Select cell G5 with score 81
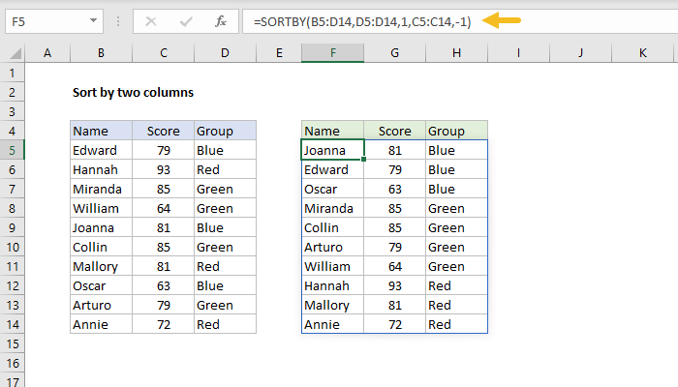Image resolution: width=678 pixels, height=387 pixels. point(394,150)
